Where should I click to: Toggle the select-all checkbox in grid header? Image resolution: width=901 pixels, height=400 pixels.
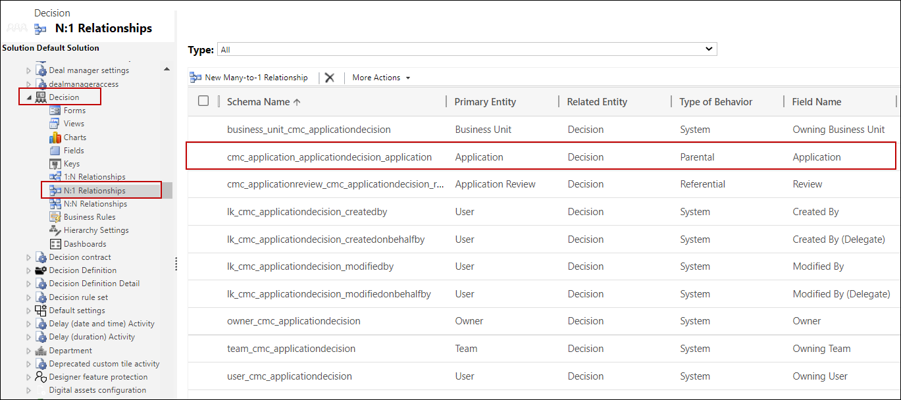tap(203, 101)
